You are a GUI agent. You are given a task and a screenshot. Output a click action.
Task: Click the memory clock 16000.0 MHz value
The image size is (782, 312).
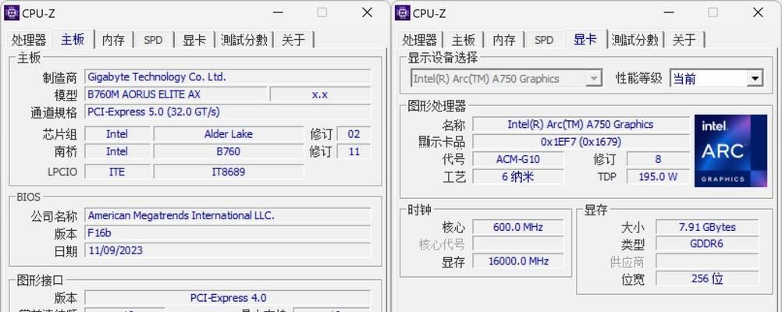(x=518, y=261)
